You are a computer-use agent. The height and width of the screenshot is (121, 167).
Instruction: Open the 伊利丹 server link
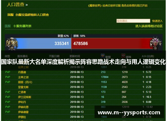[22, 102]
